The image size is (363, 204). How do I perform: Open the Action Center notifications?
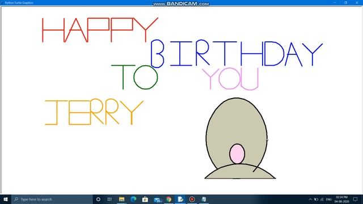[356, 199]
